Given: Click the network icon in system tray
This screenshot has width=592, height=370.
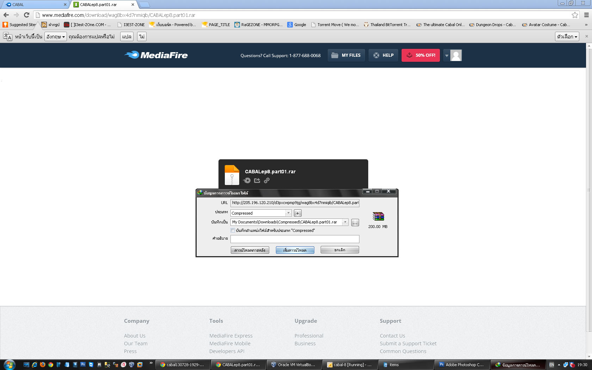Looking at the screenshot, I should (x=566, y=365).
